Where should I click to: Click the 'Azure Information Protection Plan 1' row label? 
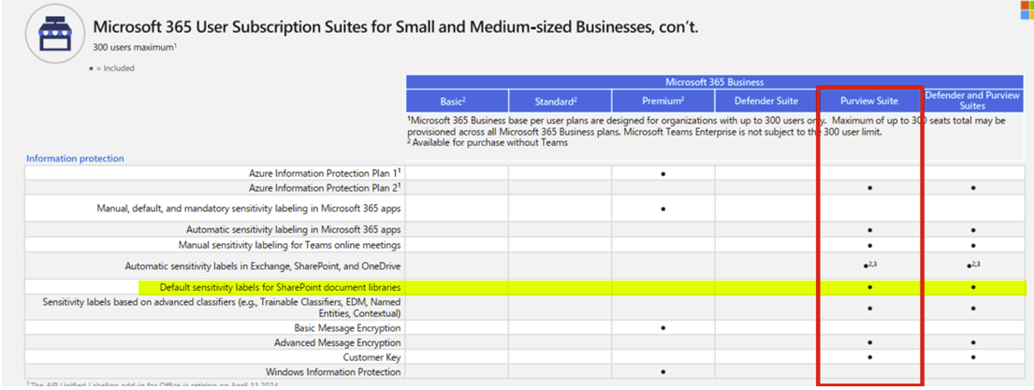pos(325,173)
